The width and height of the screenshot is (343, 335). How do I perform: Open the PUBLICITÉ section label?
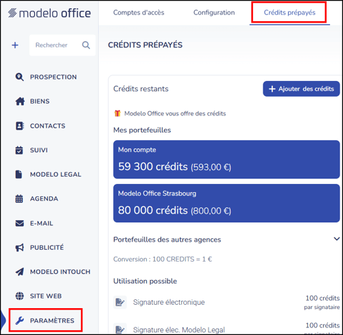click(x=47, y=247)
